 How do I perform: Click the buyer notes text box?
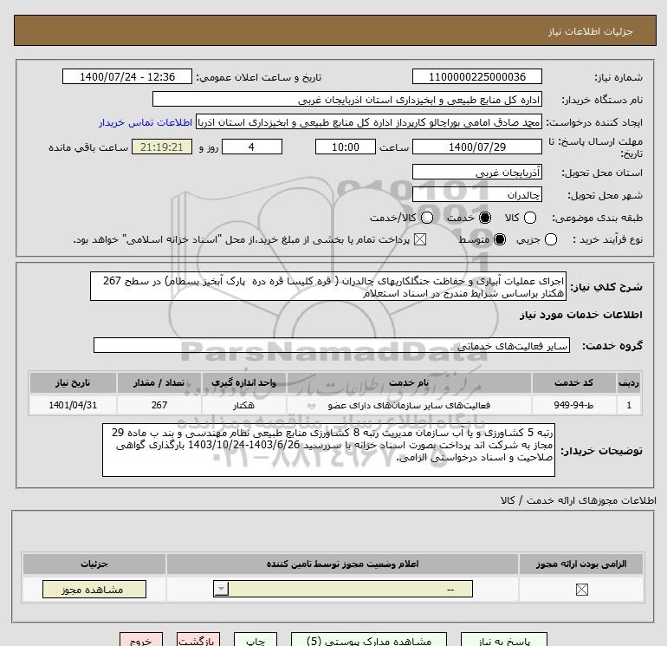pos(328,450)
